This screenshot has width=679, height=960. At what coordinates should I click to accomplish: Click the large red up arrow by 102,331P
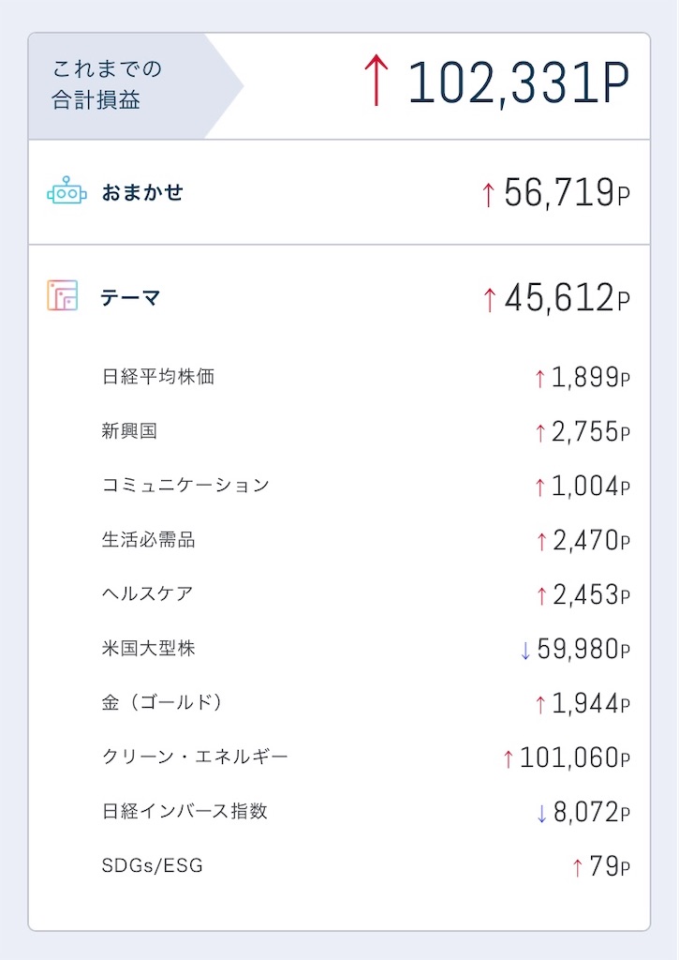click(376, 81)
